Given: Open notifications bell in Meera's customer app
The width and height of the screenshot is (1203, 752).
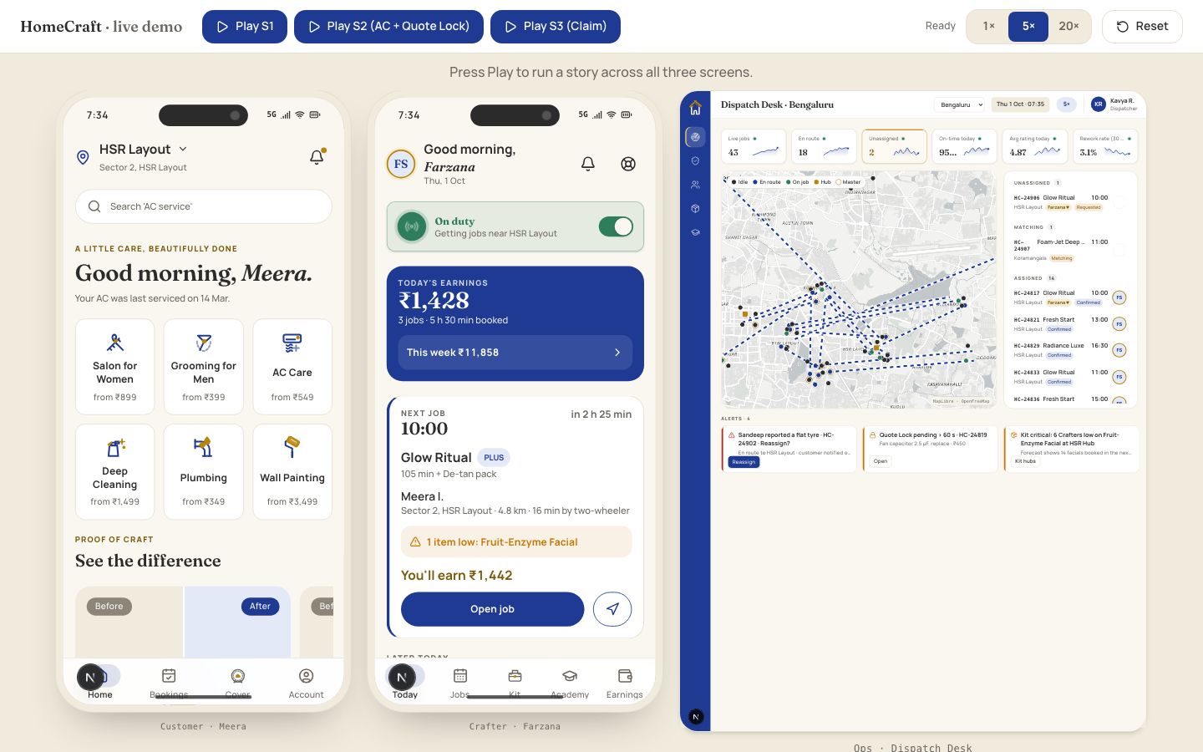Looking at the screenshot, I should pos(317,156).
